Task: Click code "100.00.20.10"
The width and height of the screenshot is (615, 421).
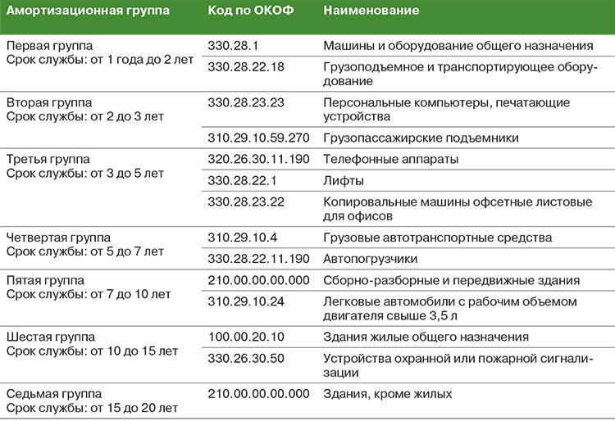Action: coord(246,337)
